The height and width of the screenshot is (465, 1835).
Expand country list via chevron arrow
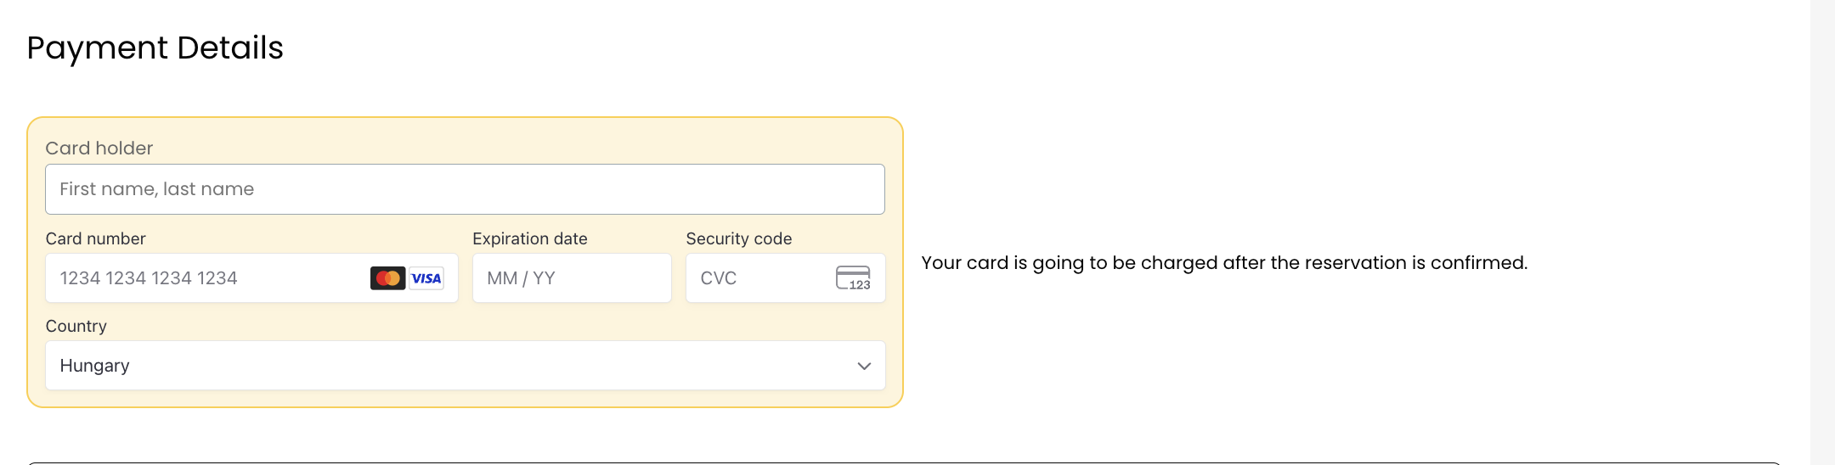tap(864, 366)
